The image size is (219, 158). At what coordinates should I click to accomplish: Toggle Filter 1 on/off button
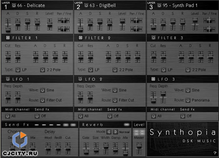(x=8, y=38)
